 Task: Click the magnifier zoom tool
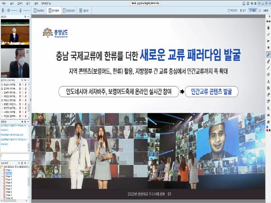click(268, 108)
